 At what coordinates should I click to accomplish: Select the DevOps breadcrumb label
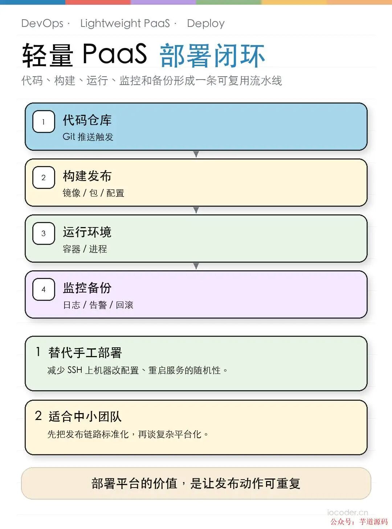point(42,24)
